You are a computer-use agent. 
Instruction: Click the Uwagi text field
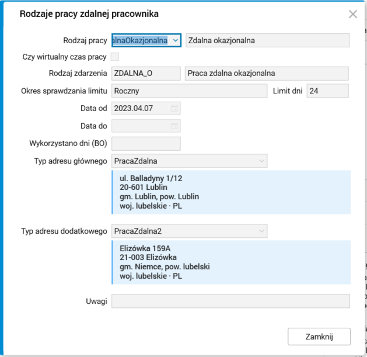[x=230, y=301]
